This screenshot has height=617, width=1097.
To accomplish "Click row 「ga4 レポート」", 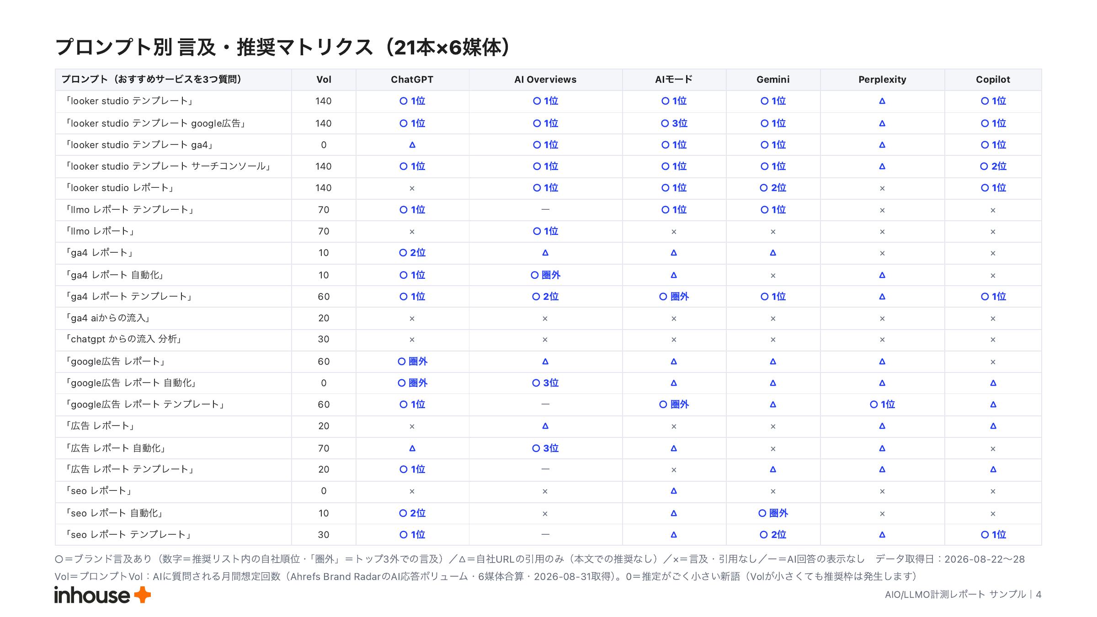I will 548,253.
